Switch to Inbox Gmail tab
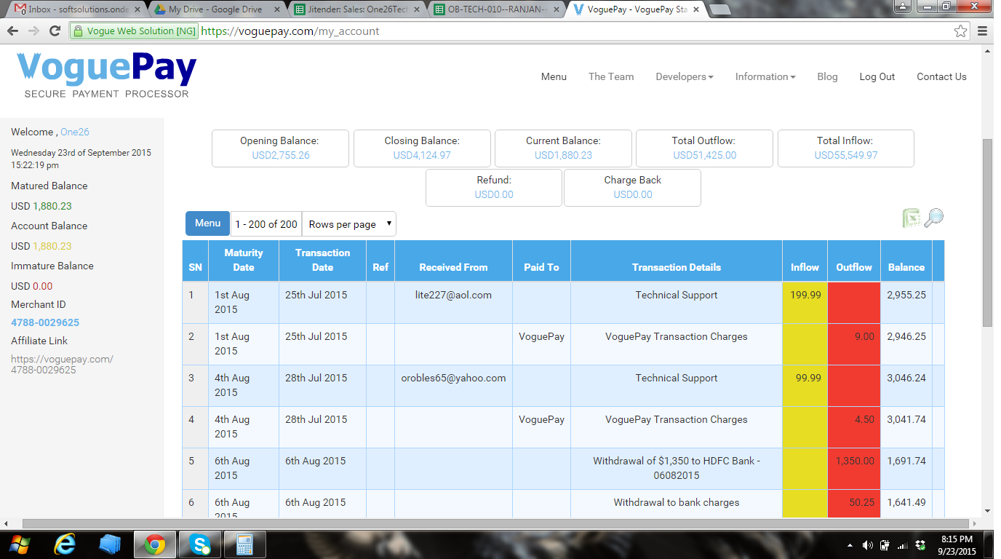 point(76,9)
